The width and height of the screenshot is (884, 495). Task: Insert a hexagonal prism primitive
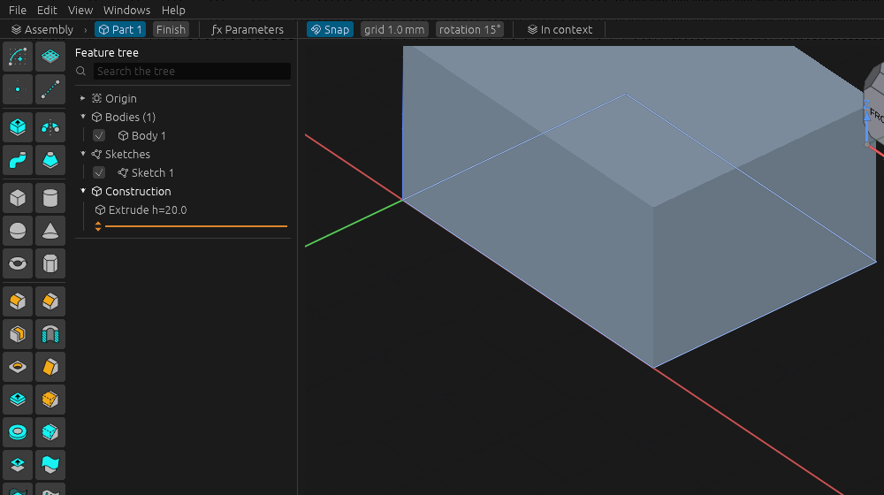tap(50, 263)
